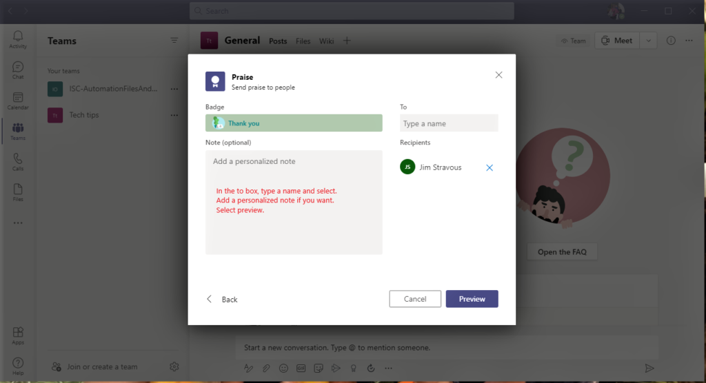Open more options for ISC-AutomationFilesAnd team

(x=174, y=89)
